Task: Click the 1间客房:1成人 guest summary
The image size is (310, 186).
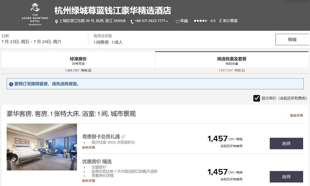Action: (108, 42)
